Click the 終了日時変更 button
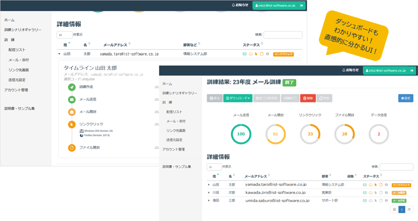 click(x=267, y=98)
